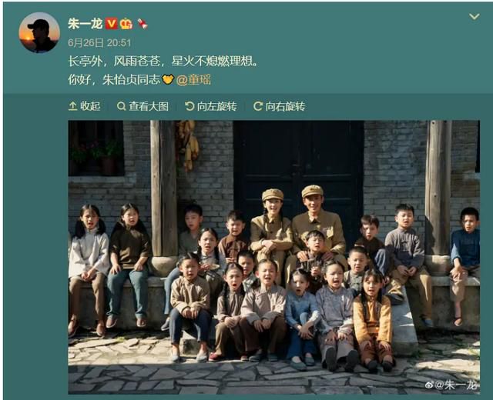Open the 朱一龙 username profile link
This screenshot has width=493, height=400.
point(86,24)
